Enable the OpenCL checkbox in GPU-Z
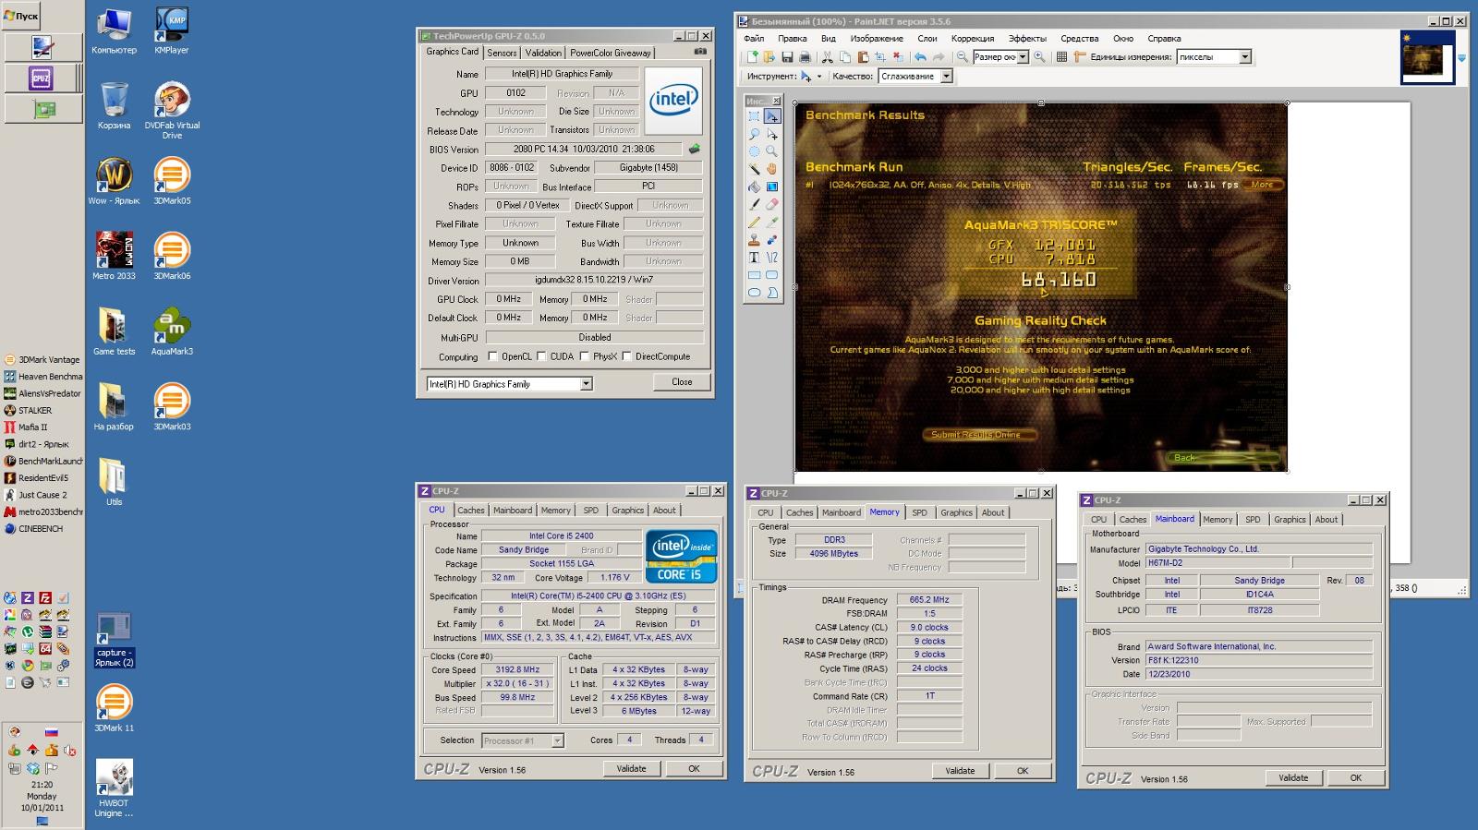The width and height of the screenshot is (1478, 830). (x=492, y=356)
